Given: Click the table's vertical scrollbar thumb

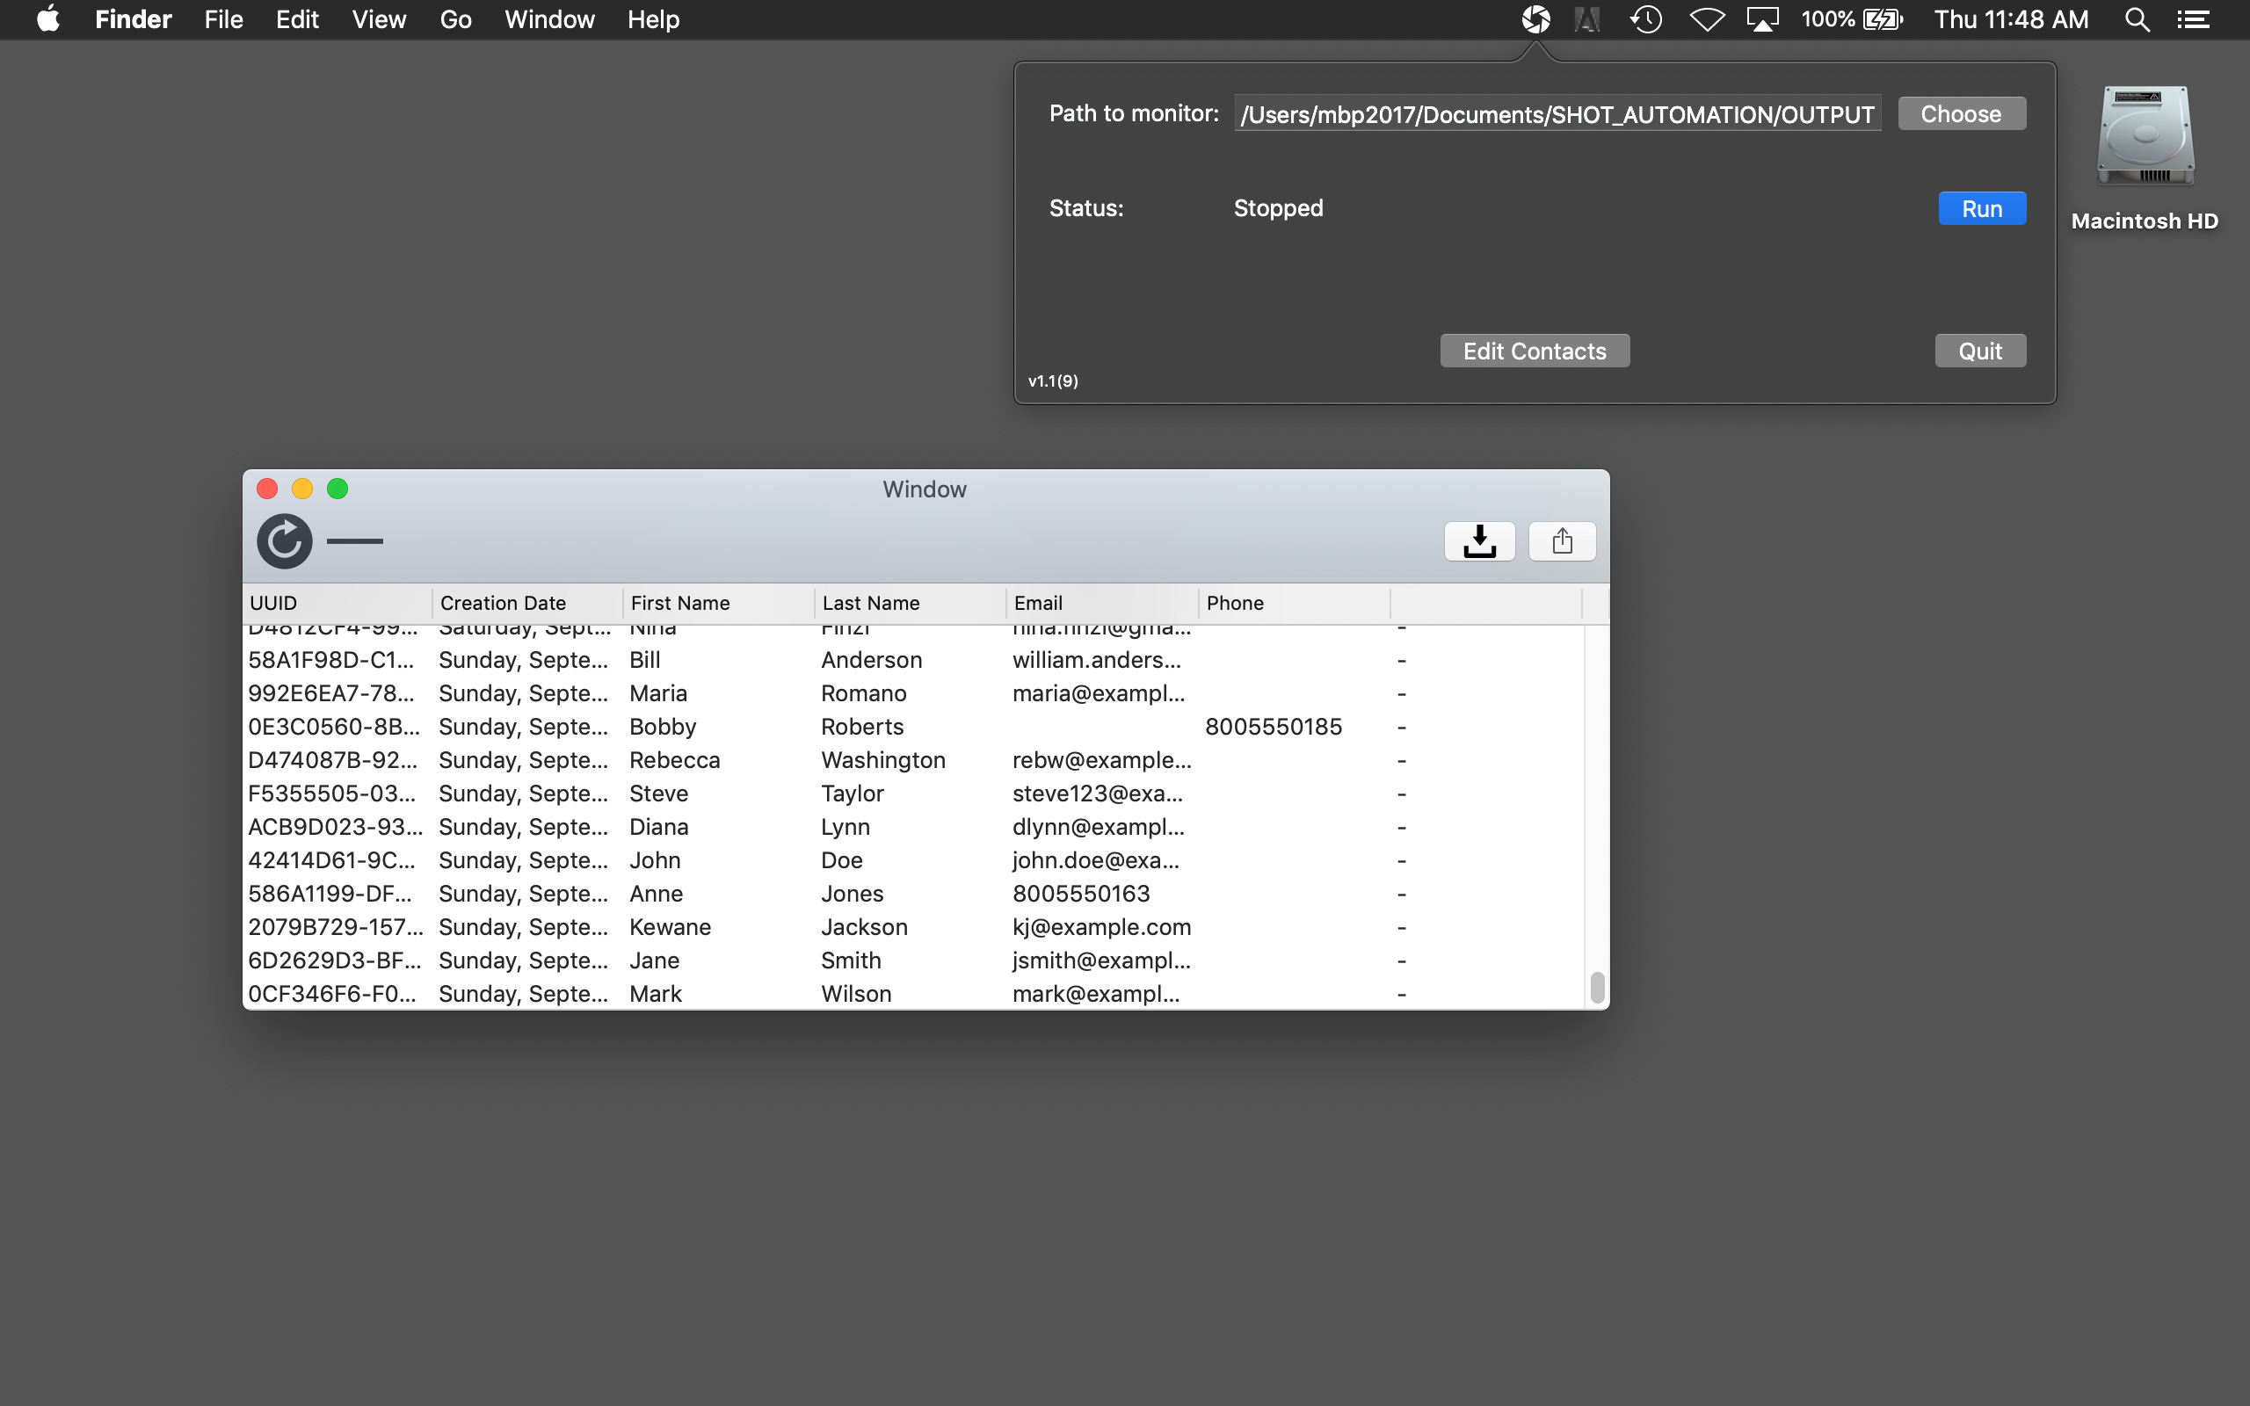Looking at the screenshot, I should 1596,988.
